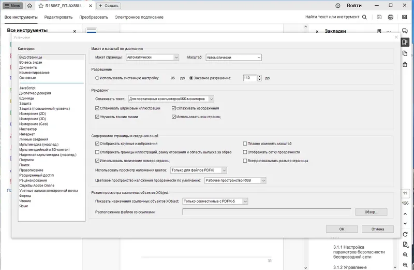
Task: Click the rotate page icon
Action: pyautogui.click(x=405, y=234)
